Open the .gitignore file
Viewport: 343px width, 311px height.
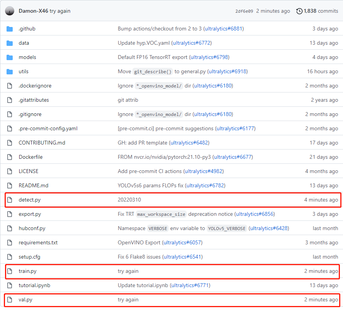point(30,114)
